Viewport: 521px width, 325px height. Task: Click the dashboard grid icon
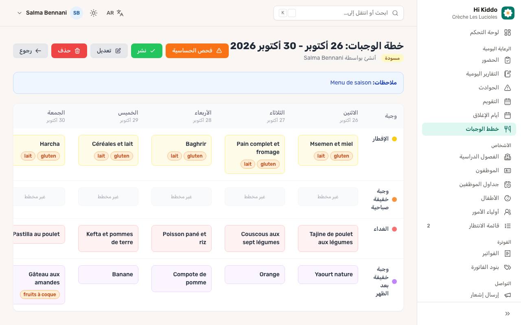(508, 32)
